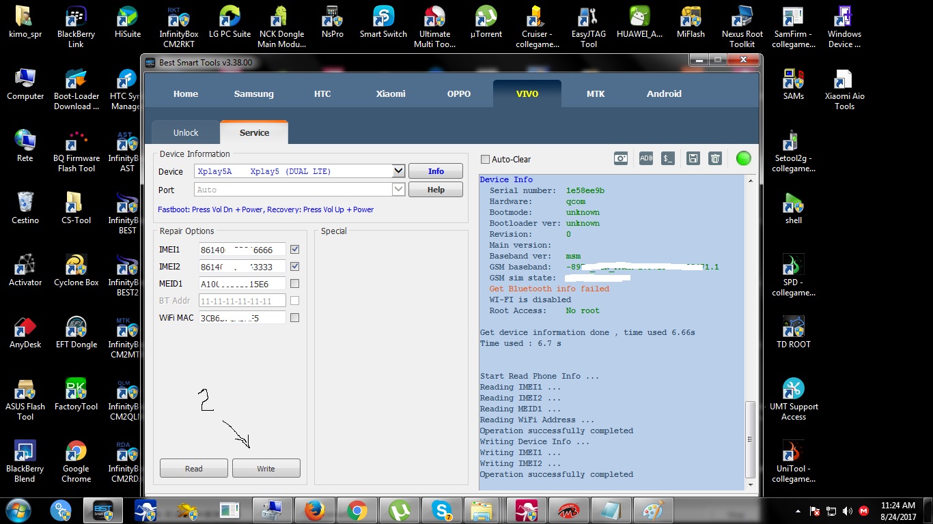The height and width of the screenshot is (524, 933).
Task: Show hidden system tray icons arrow
Action: pos(798,510)
